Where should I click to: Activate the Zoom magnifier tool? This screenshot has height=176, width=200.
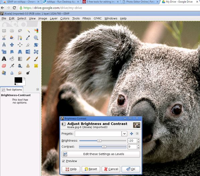[x=36, y=38]
